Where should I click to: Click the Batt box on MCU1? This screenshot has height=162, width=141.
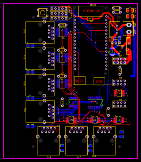click(80, 80)
